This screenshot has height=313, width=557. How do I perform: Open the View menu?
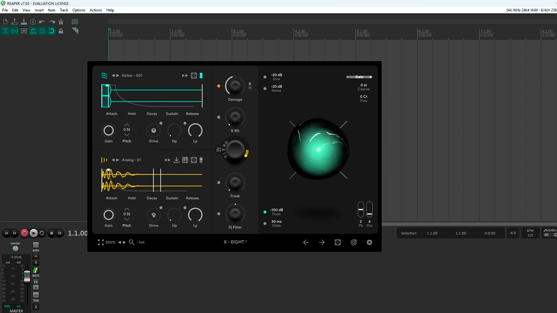(27, 10)
